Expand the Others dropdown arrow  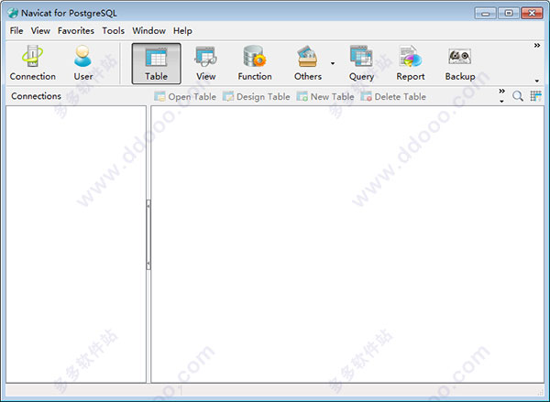coord(333,63)
